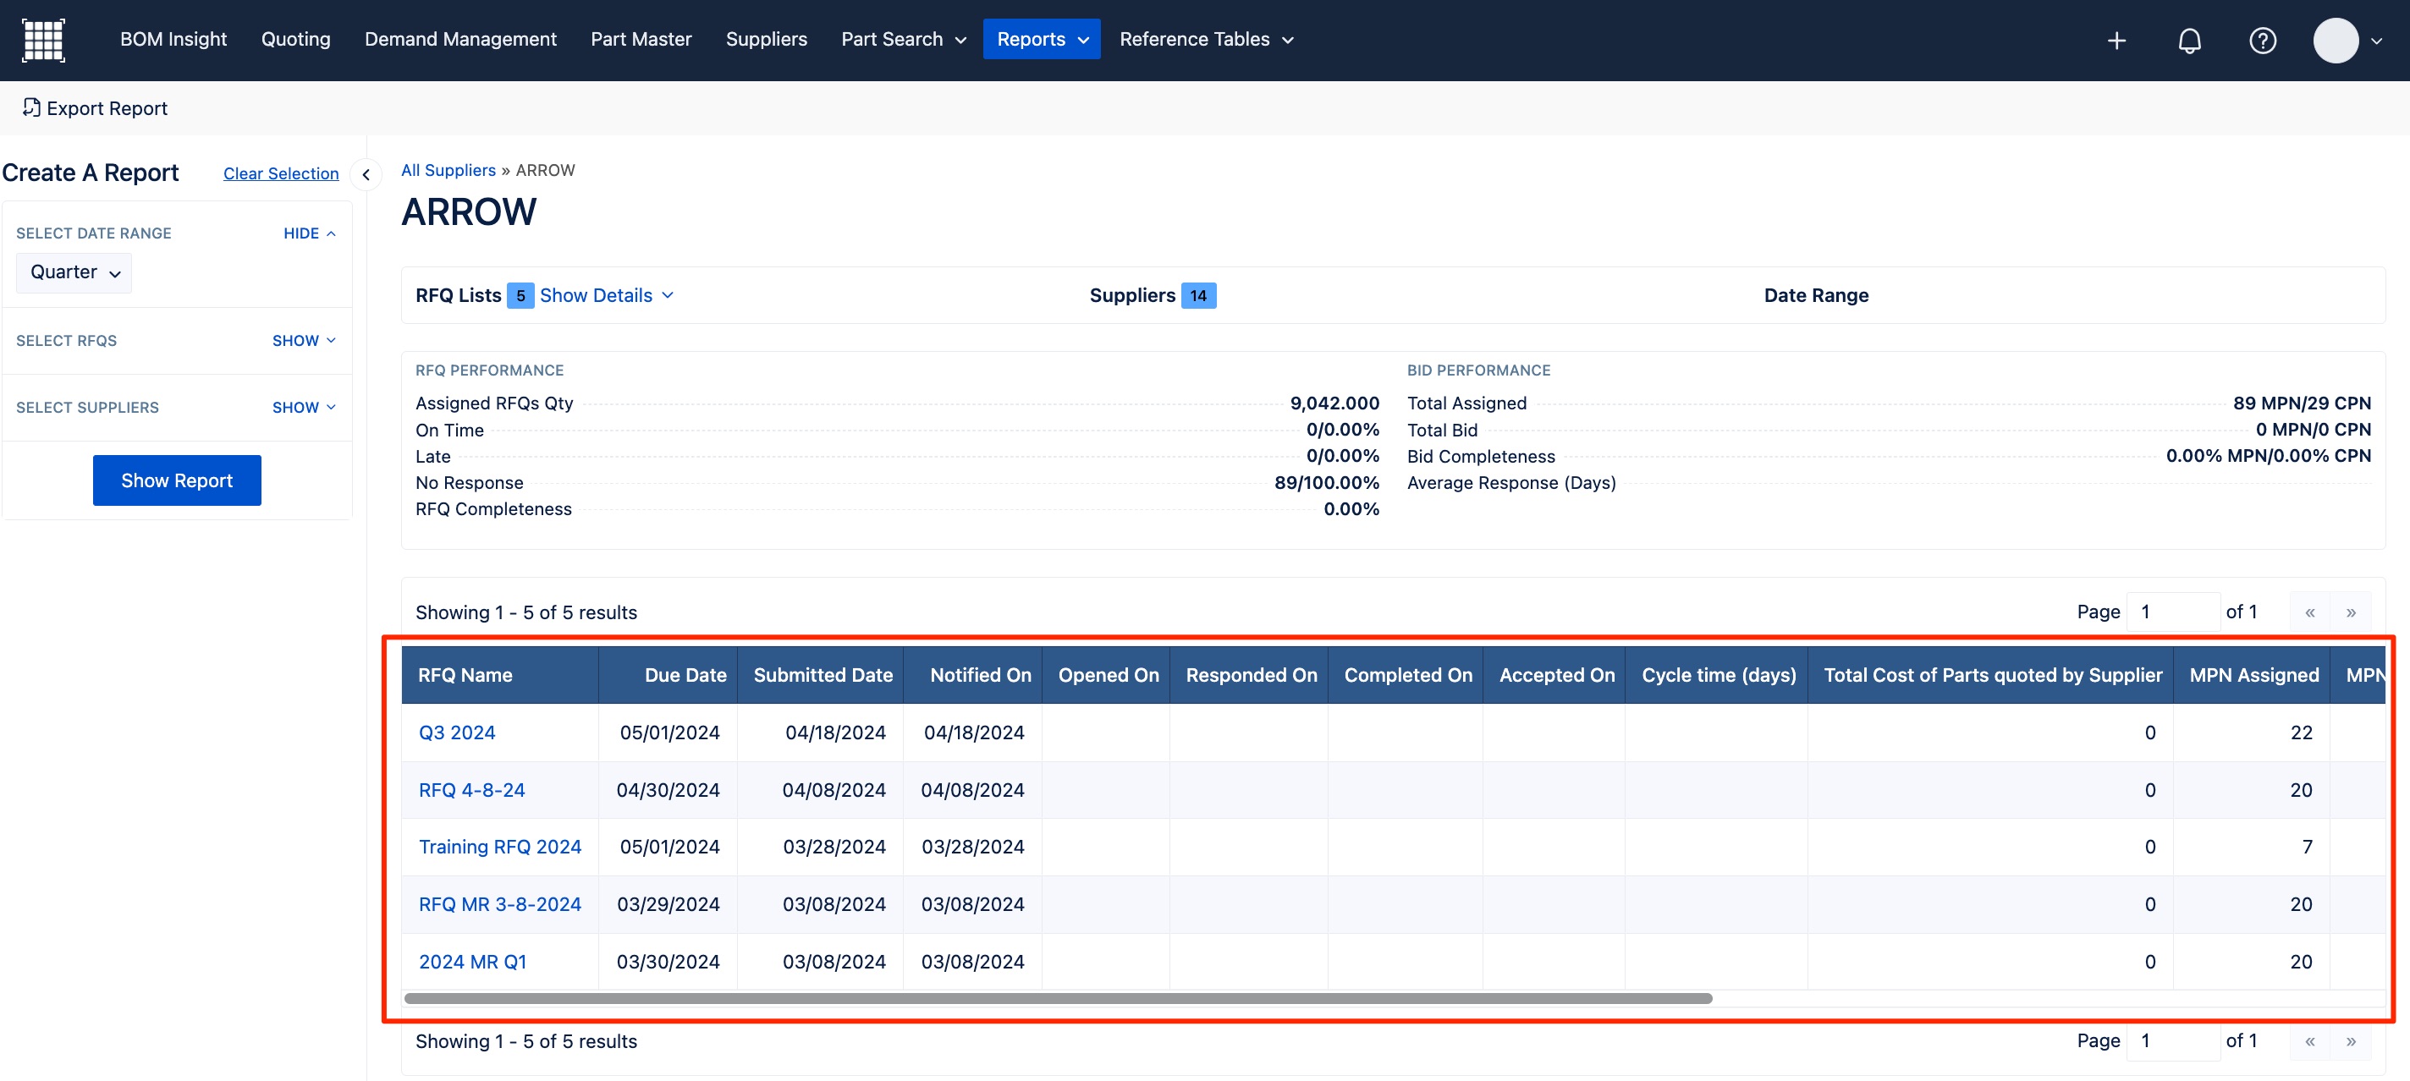The image size is (2410, 1081).
Task: Click No Response value 89/100.00%
Action: [x=1327, y=482]
